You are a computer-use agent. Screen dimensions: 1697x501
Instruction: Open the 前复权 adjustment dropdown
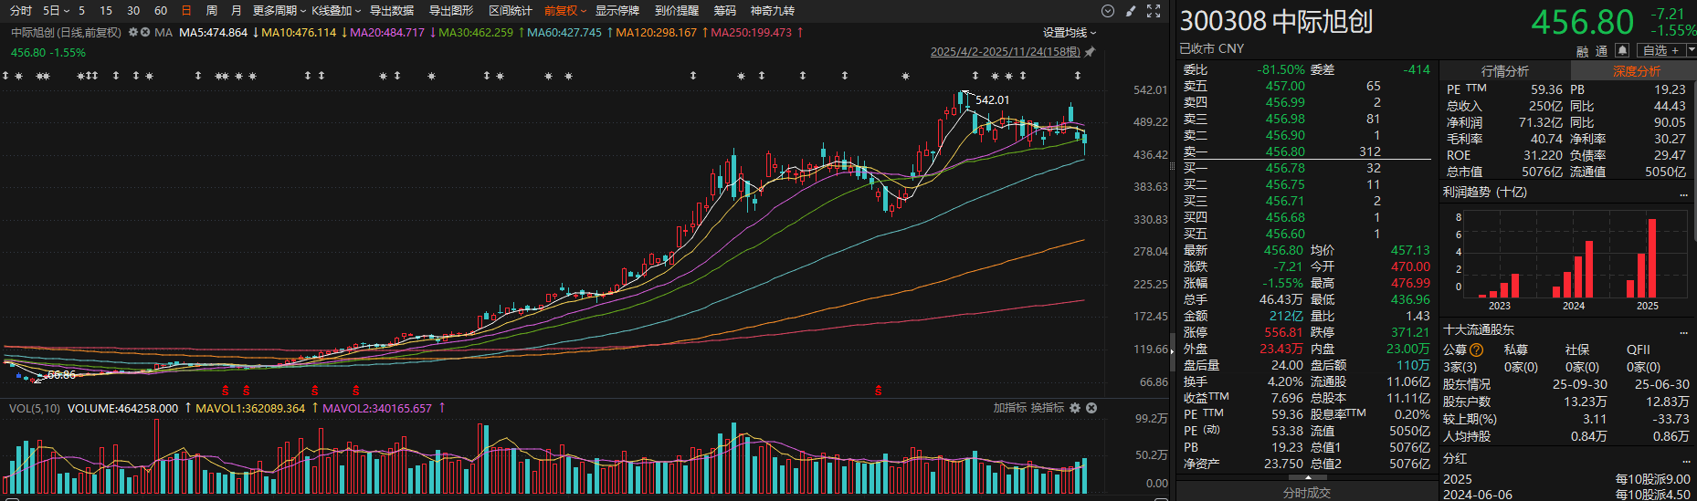click(x=564, y=11)
